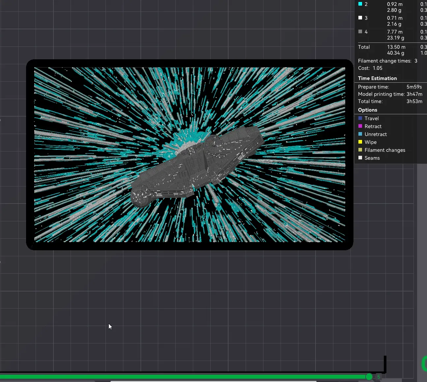Enable the Unretract display option

coord(375,134)
